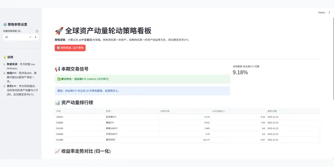Click the rocket icon in page title

59,31
